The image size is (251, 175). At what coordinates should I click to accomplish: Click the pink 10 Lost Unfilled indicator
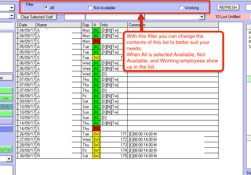pyautogui.click(x=228, y=17)
